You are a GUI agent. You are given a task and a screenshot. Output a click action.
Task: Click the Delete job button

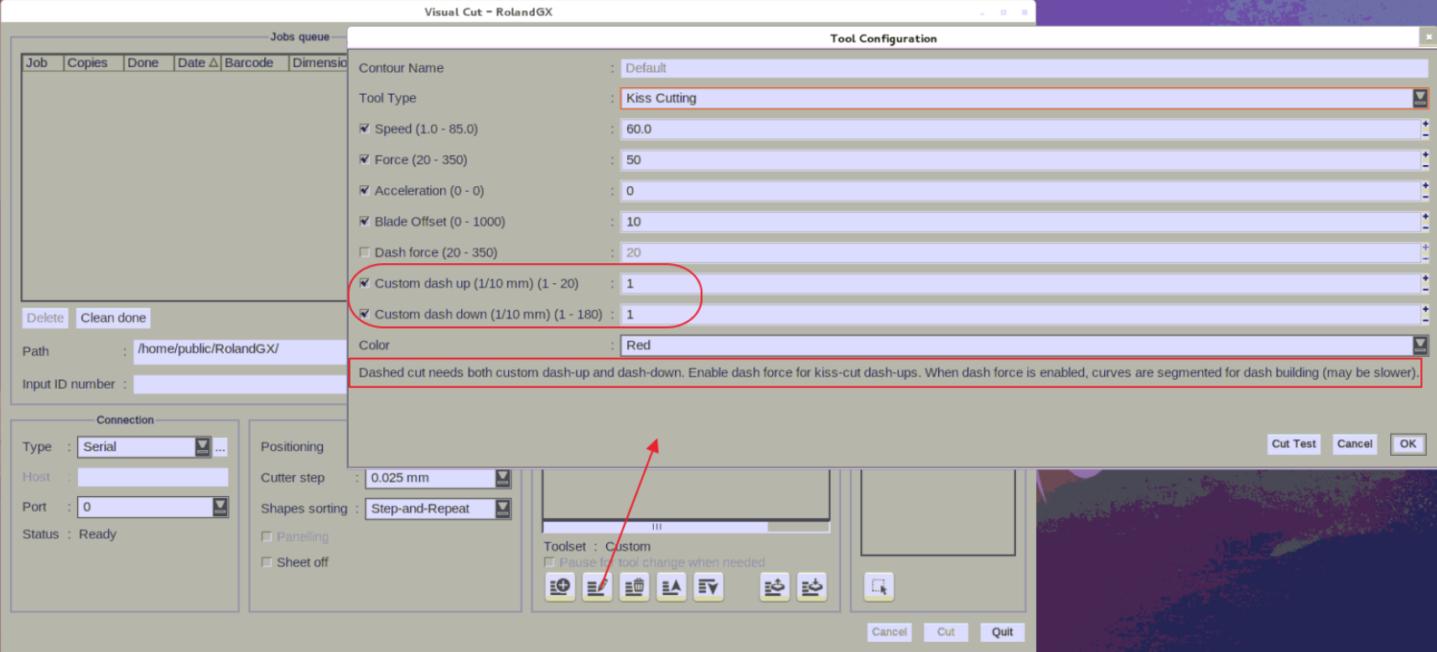(x=45, y=318)
